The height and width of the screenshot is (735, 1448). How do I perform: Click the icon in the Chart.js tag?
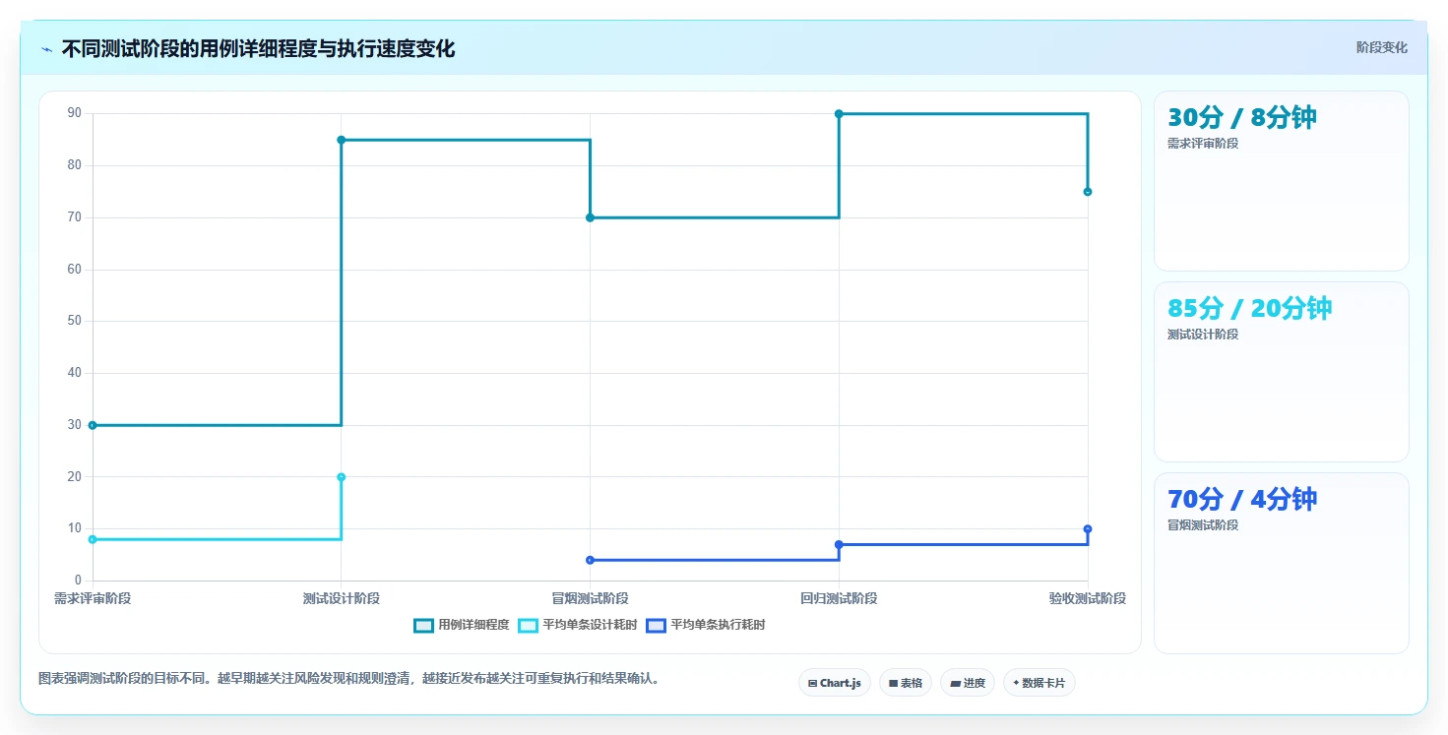point(812,683)
